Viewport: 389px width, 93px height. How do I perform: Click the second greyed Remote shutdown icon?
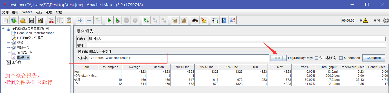(x=164, y=20)
